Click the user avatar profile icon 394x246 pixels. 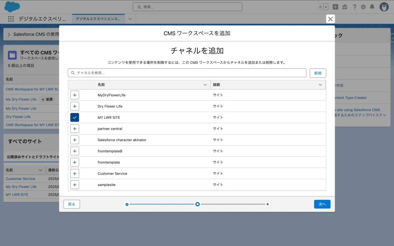tap(384, 7)
